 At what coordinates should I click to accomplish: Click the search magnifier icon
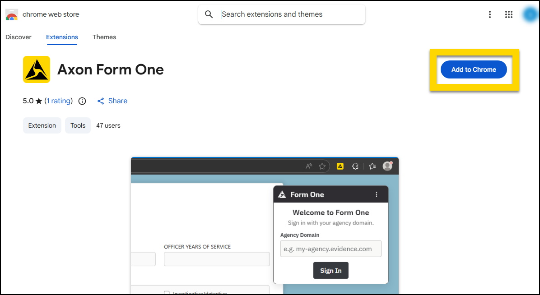point(209,14)
